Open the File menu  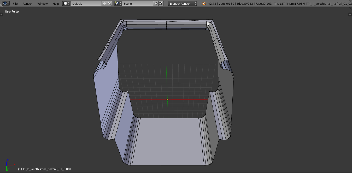(x=15, y=4)
